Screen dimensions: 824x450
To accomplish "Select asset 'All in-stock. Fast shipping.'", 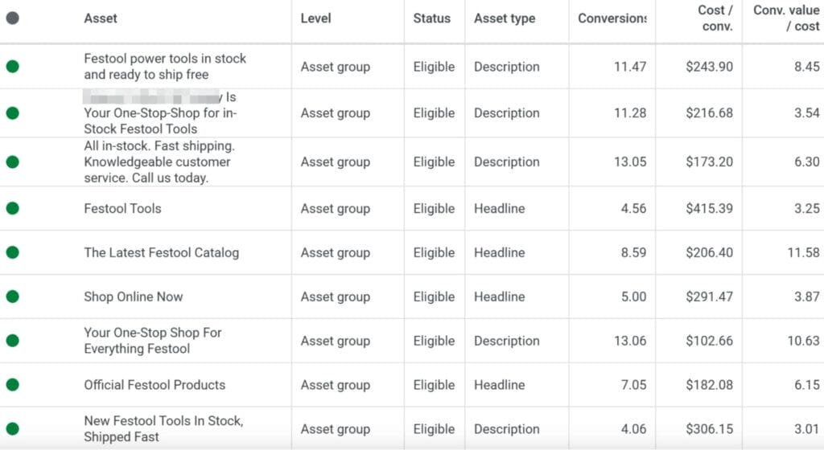I will coord(159,162).
